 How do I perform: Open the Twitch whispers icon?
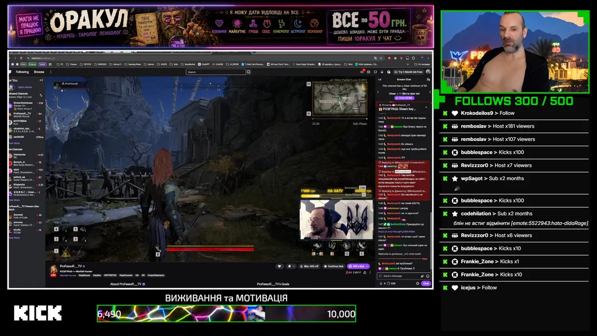[x=375, y=72]
